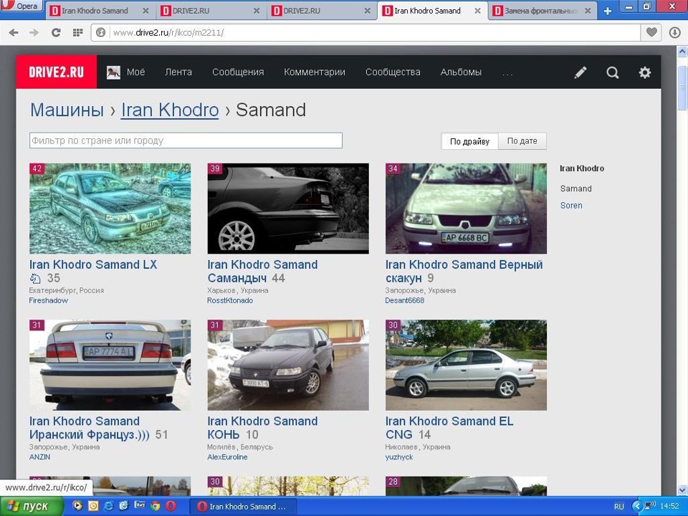Open Iran Khodro Samand LX title link
Screen dimensions: 688x516
coord(93,264)
